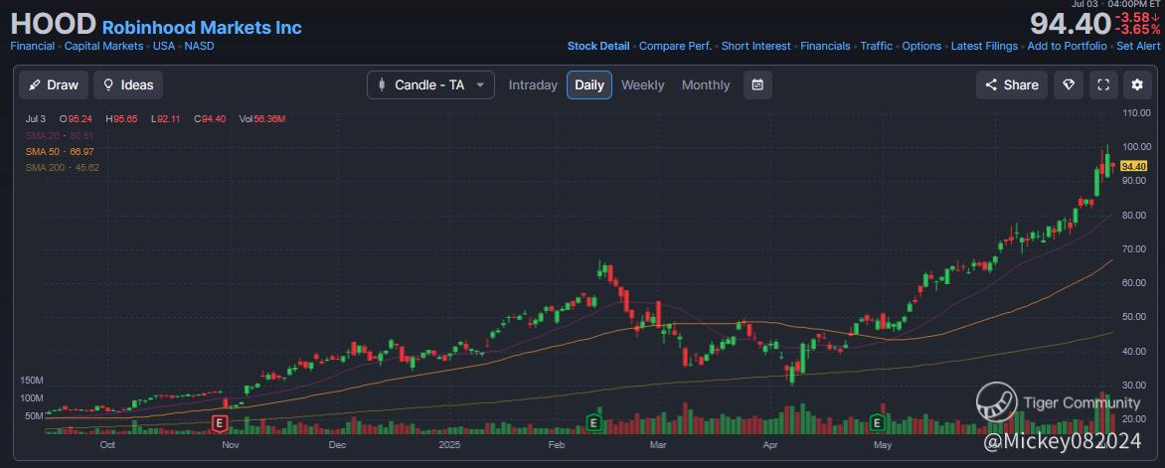The width and height of the screenshot is (1165, 468).
Task: Click Add to Portfolio
Action: pyautogui.click(x=1067, y=46)
